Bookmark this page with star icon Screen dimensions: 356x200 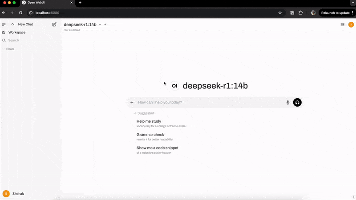tap(280, 13)
